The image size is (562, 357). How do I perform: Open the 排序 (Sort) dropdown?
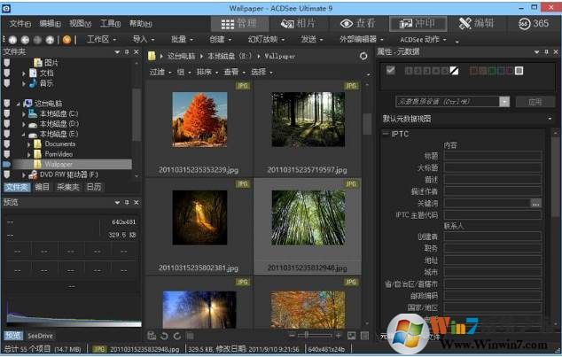207,72
